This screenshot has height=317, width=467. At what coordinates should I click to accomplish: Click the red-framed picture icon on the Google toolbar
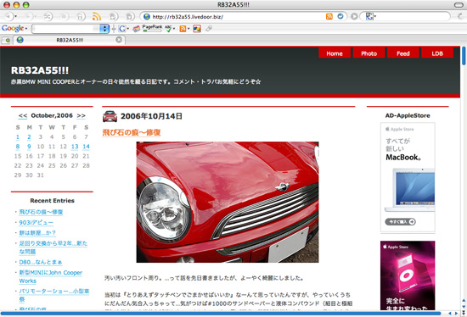pyautogui.click(x=197, y=29)
